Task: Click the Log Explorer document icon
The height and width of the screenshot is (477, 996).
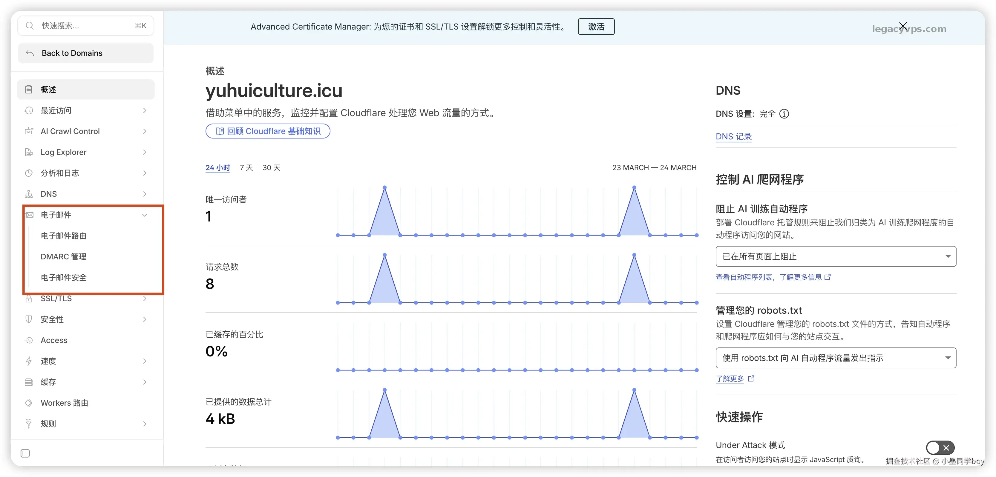Action: click(29, 152)
